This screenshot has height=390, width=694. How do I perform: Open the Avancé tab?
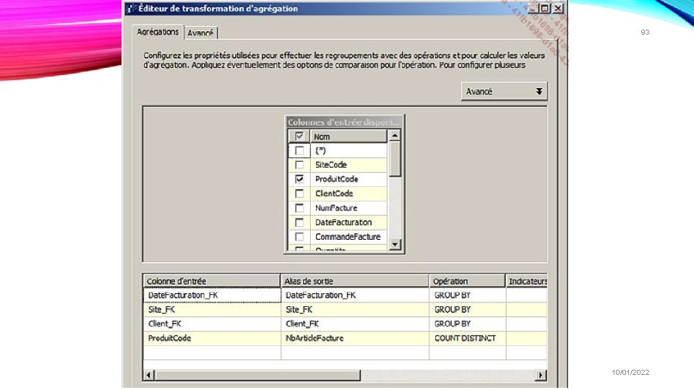point(200,32)
